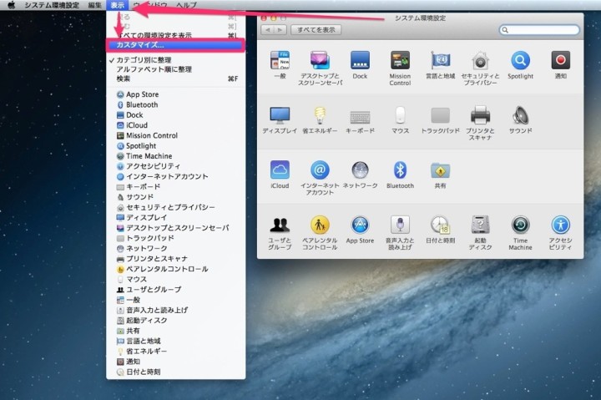Choose 起動ディスク in the 表示 menu list
The image size is (601, 400).
(x=175, y=320)
